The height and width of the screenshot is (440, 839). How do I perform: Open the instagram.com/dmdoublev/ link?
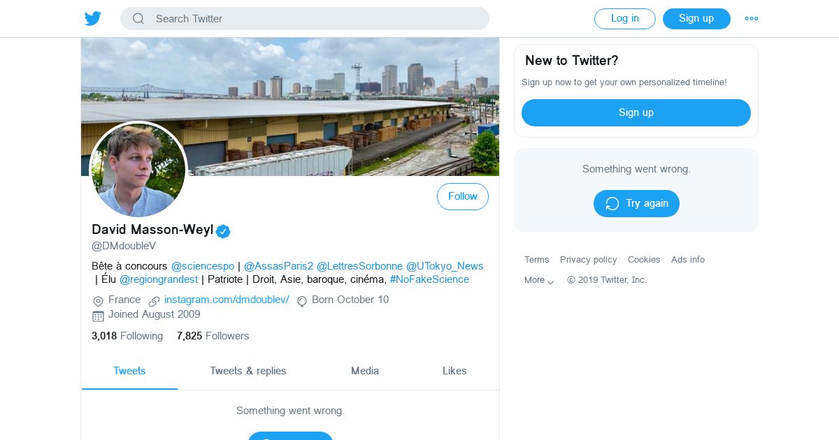click(227, 300)
